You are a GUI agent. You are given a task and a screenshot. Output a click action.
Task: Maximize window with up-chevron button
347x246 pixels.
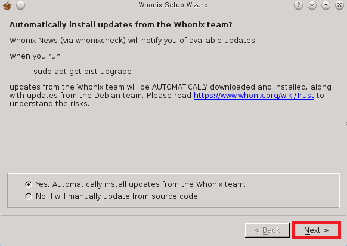point(326,5)
